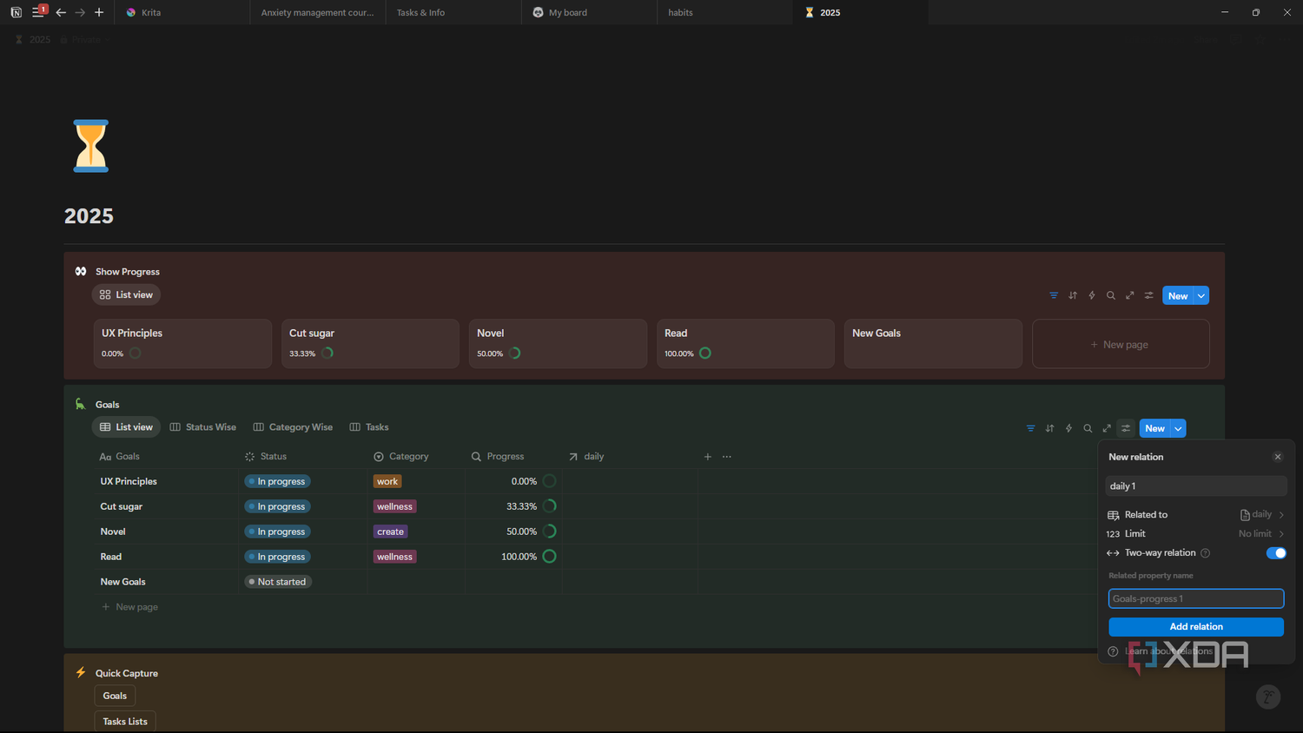Click the hourglass page icon

point(90,146)
